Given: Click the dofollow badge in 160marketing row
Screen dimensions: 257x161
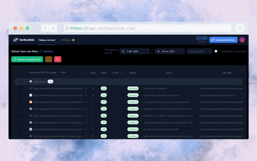Looking at the screenshot, I should 133,95.
